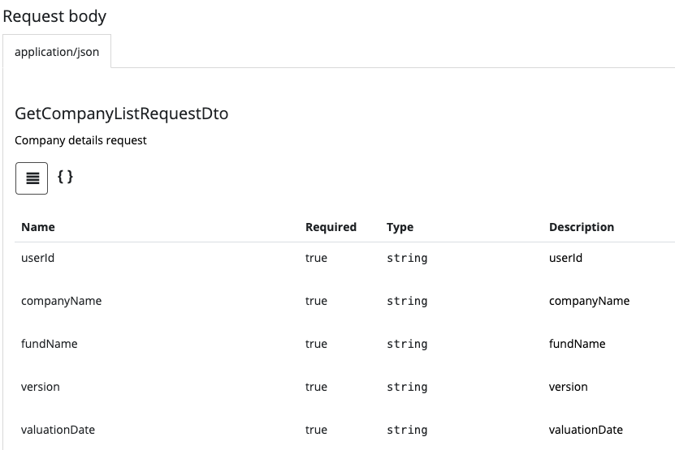
Task: Click the version description cell
Action: 568,387
